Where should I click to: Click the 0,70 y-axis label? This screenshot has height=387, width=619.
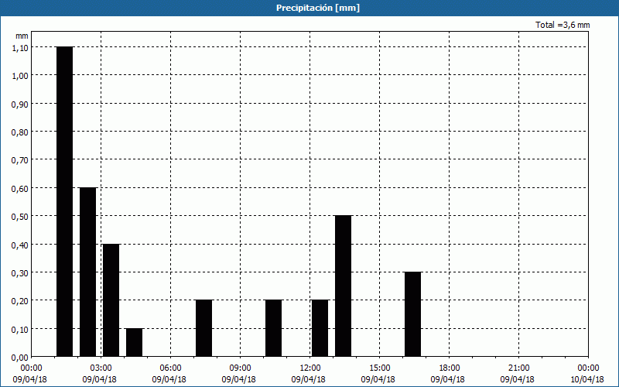coord(20,160)
